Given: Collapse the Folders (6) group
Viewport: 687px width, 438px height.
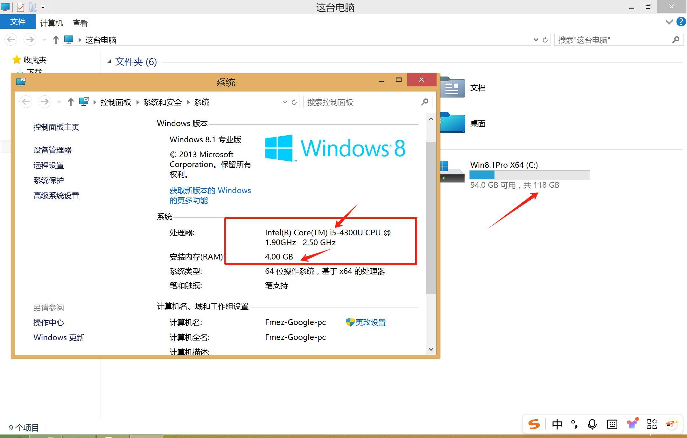Looking at the screenshot, I should click(109, 62).
